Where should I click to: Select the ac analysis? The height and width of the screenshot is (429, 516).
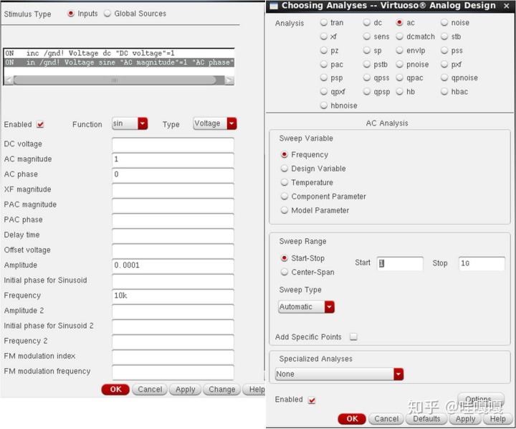399,22
